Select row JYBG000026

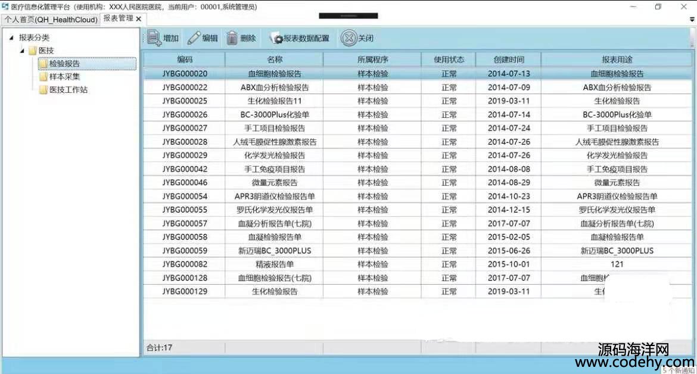coord(418,114)
